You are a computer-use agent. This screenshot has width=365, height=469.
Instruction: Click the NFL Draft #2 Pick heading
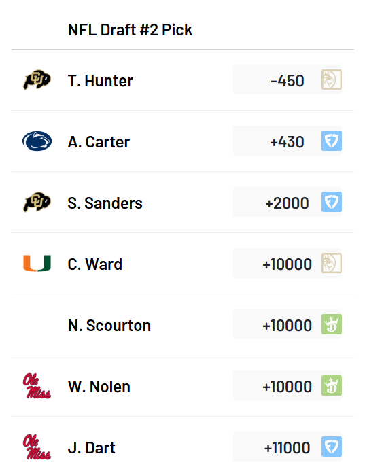click(130, 30)
